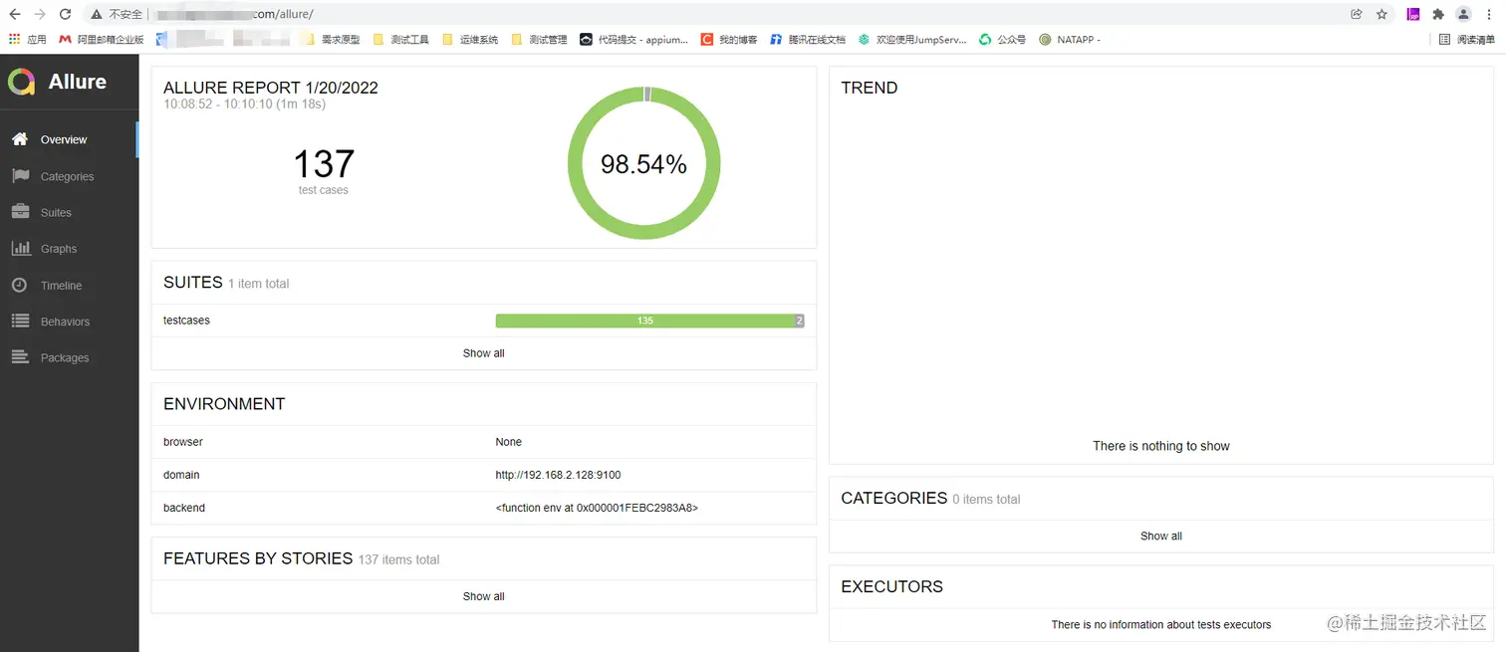Screen dimensions: 1506x652
Task: Click the 98.54% donut chart
Action: tap(643, 163)
